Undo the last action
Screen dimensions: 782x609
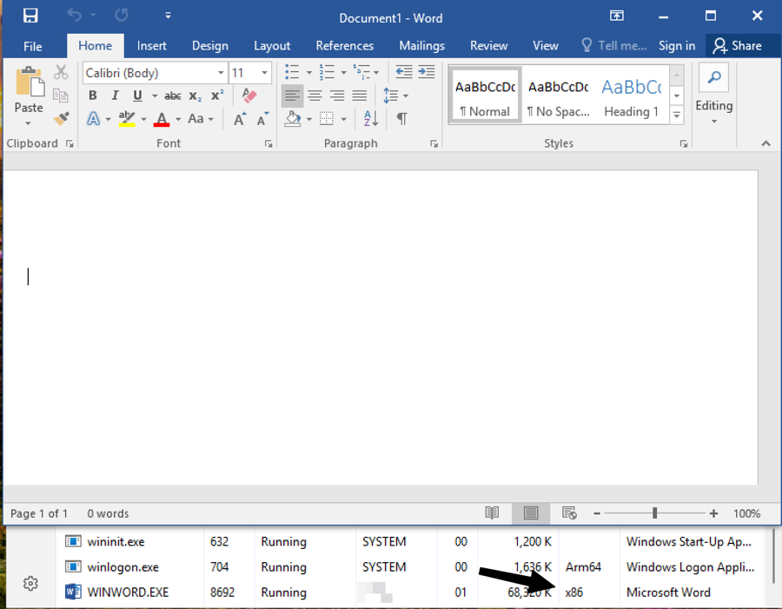coord(75,16)
